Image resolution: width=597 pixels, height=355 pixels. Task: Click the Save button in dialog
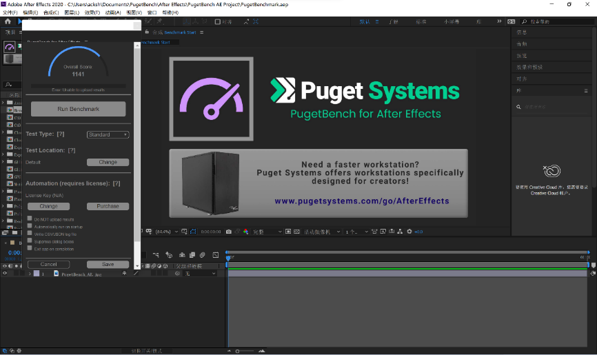(x=108, y=264)
